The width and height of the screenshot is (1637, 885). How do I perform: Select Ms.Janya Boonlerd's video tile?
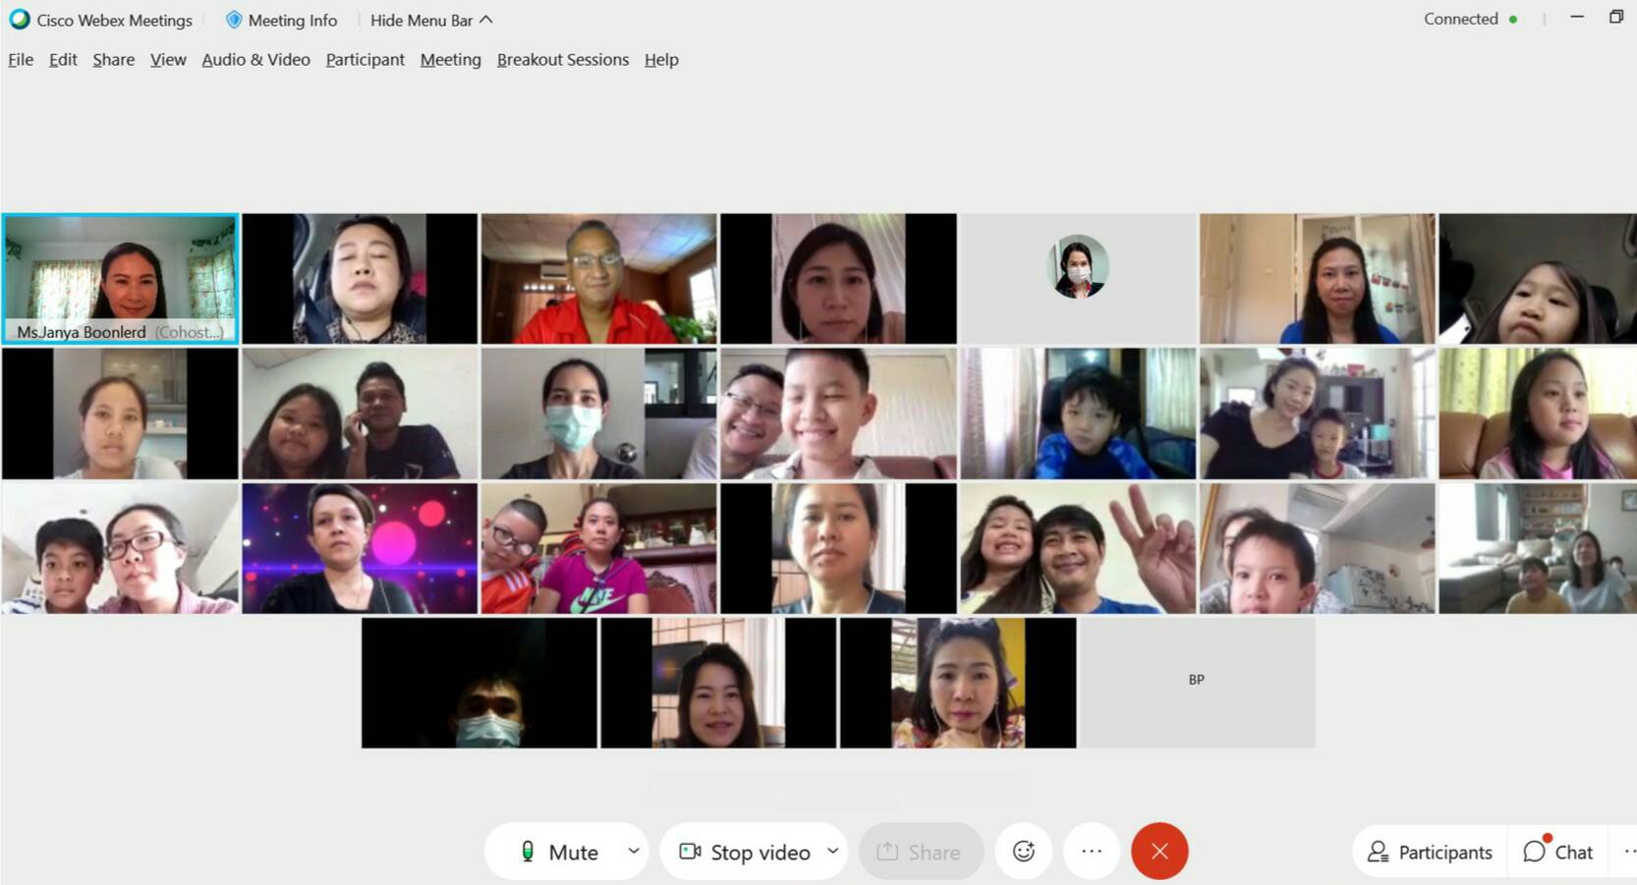click(x=120, y=279)
